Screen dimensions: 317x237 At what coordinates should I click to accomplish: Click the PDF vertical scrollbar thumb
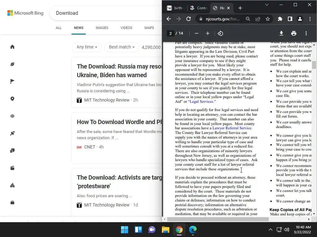click(x=314, y=65)
